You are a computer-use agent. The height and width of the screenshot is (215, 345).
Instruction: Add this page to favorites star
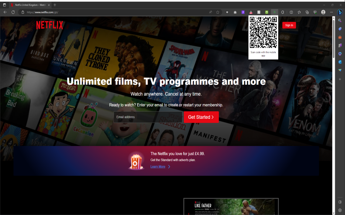pyautogui.click(x=218, y=12)
